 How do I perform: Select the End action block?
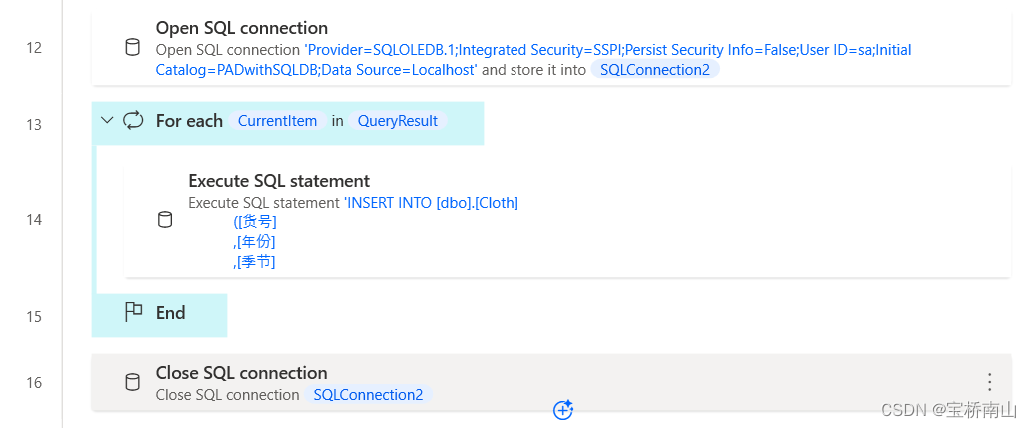coord(170,313)
